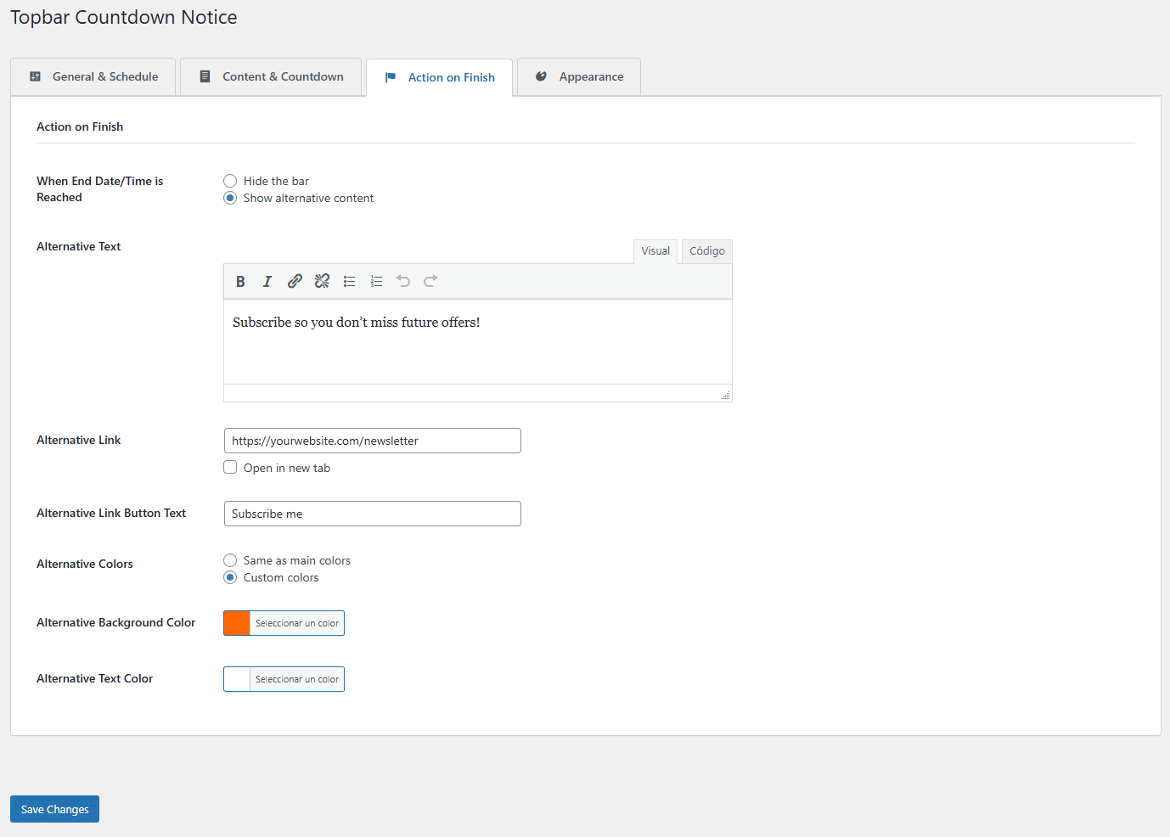Screen dimensions: 1170x837
Task: Click the orange Alternative Background Color swatch
Action: (x=236, y=622)
